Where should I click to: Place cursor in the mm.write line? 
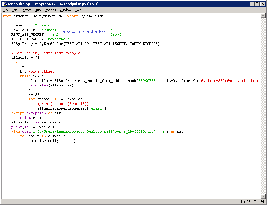point(52,141)
